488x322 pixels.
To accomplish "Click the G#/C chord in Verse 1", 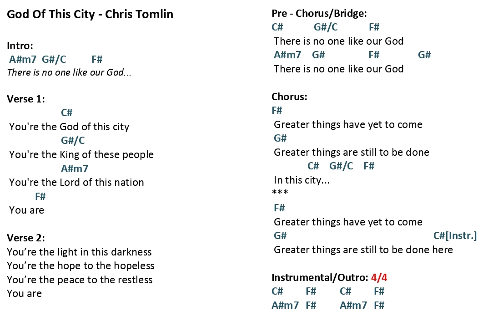I will pos(73,140).
